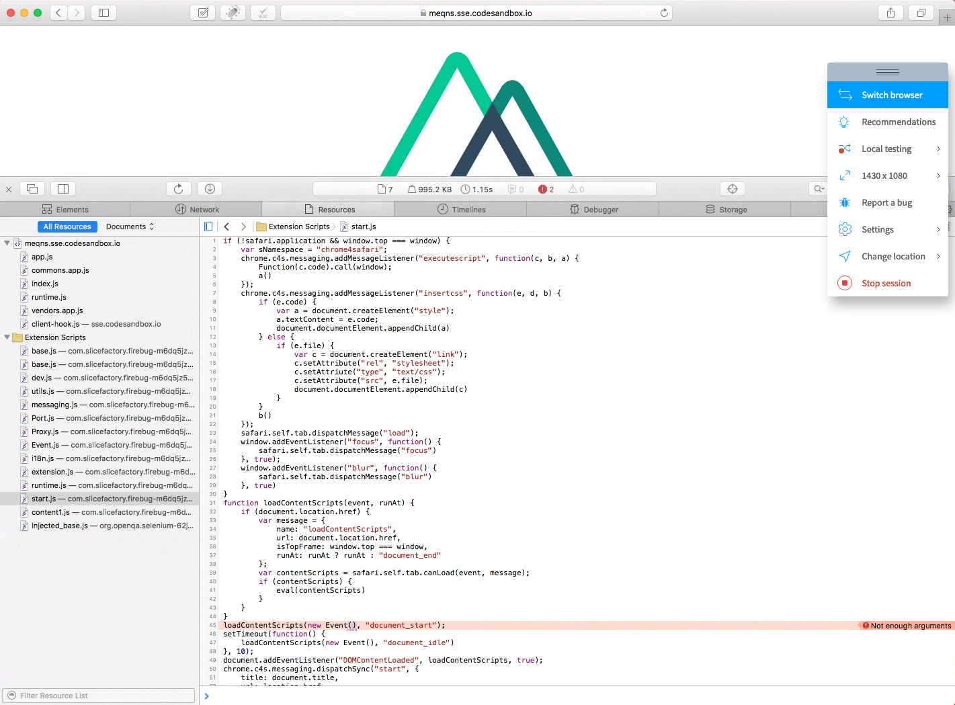This screenshot has height=705, width=955.
Task: Open utils.js extension script
Action: (99, 391)
